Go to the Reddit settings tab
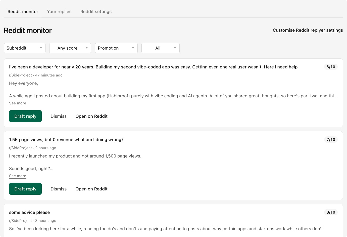Screen dimensions: 347x237 pyautogui.click(x=96, y=12)
